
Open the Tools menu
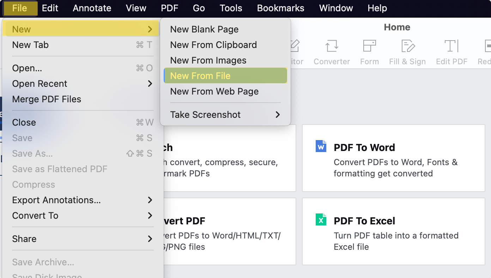(231, 8)
